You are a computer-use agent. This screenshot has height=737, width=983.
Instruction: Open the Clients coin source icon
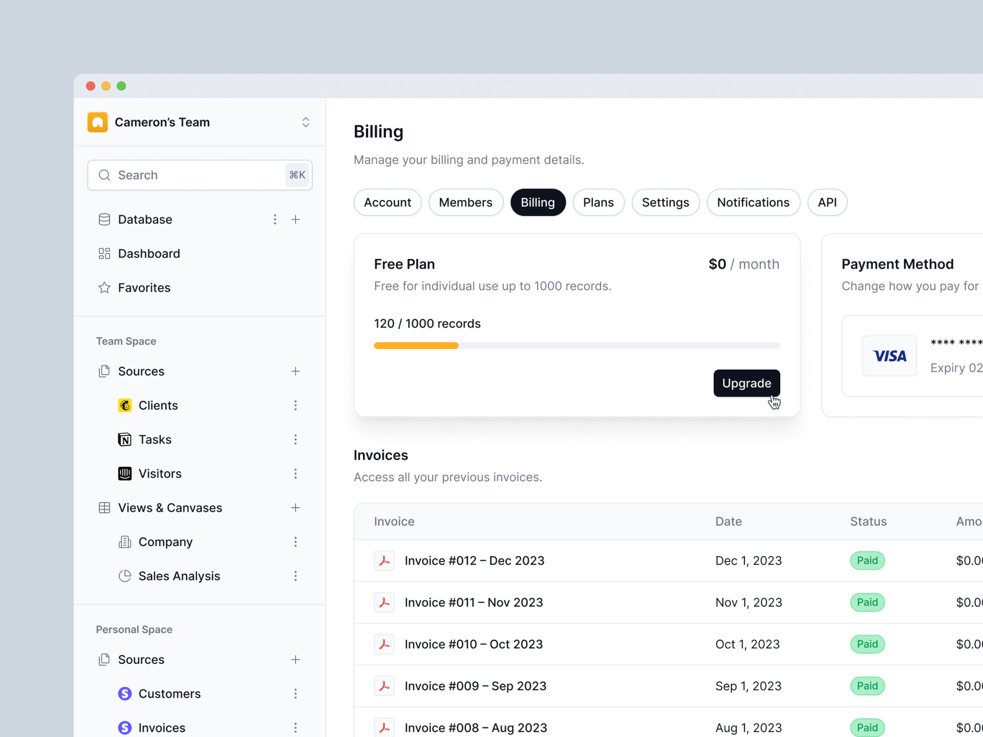coord(125,405)
